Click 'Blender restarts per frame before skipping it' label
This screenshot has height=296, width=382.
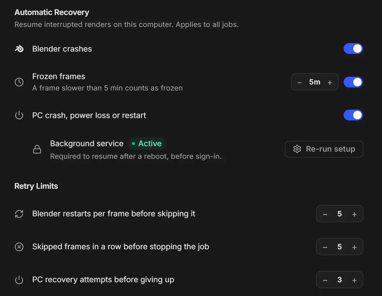[x=114, y=214]
